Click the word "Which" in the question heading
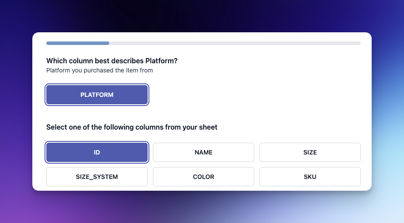Image resolution: width=404 pixels, height=223 pixels. [x=56, y=61]
